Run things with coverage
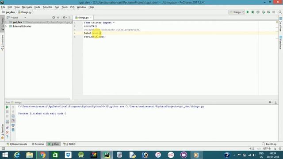This screenshot has height=159, width=283. [258, 12]
